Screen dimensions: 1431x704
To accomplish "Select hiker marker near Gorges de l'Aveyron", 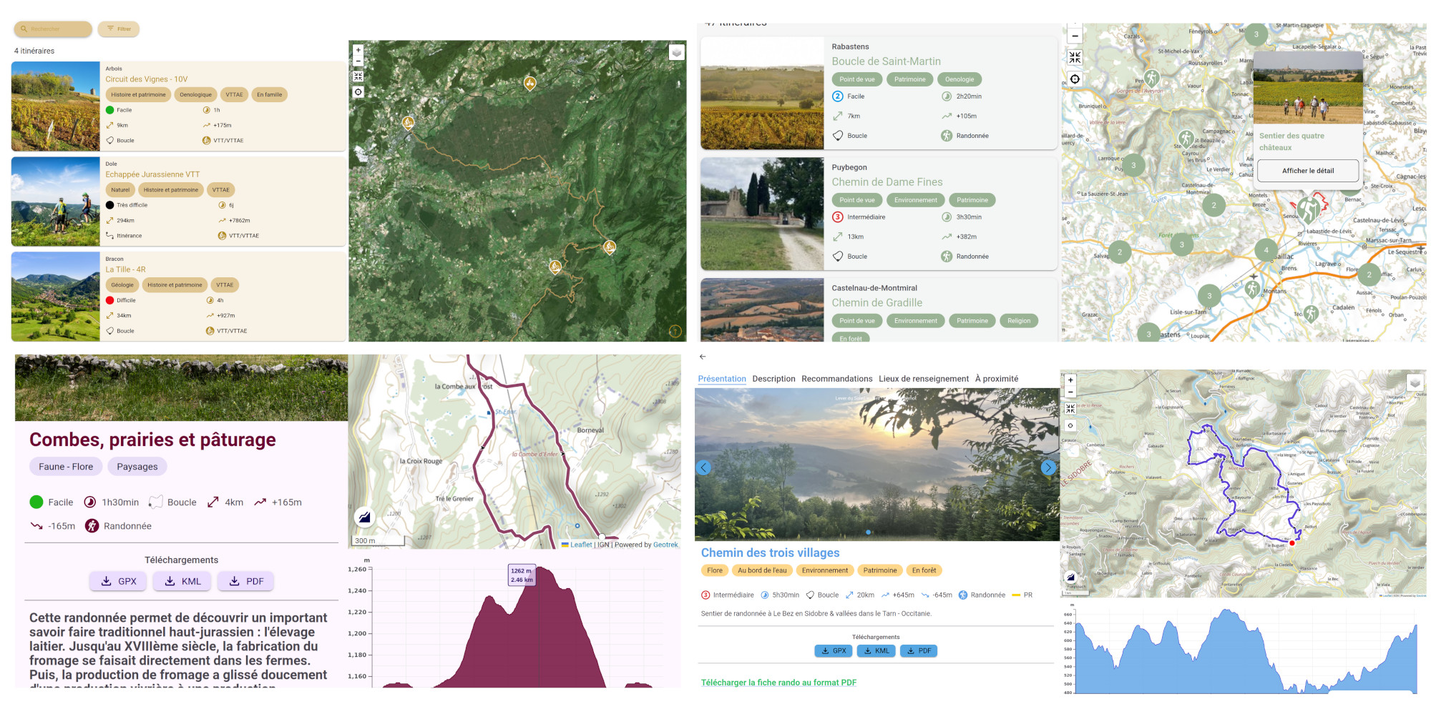I will click(1151, 77).
